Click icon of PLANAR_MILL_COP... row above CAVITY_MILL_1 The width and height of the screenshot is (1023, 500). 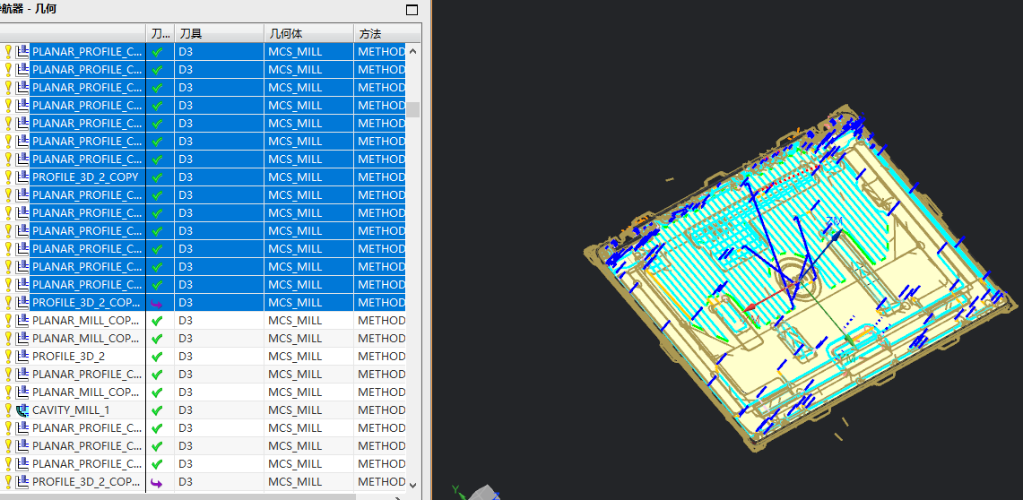(22, 392)
